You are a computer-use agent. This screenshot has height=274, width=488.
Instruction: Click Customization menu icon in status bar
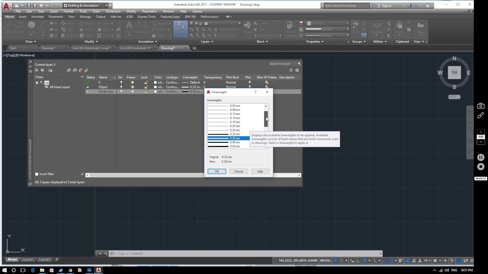[472, 261]
